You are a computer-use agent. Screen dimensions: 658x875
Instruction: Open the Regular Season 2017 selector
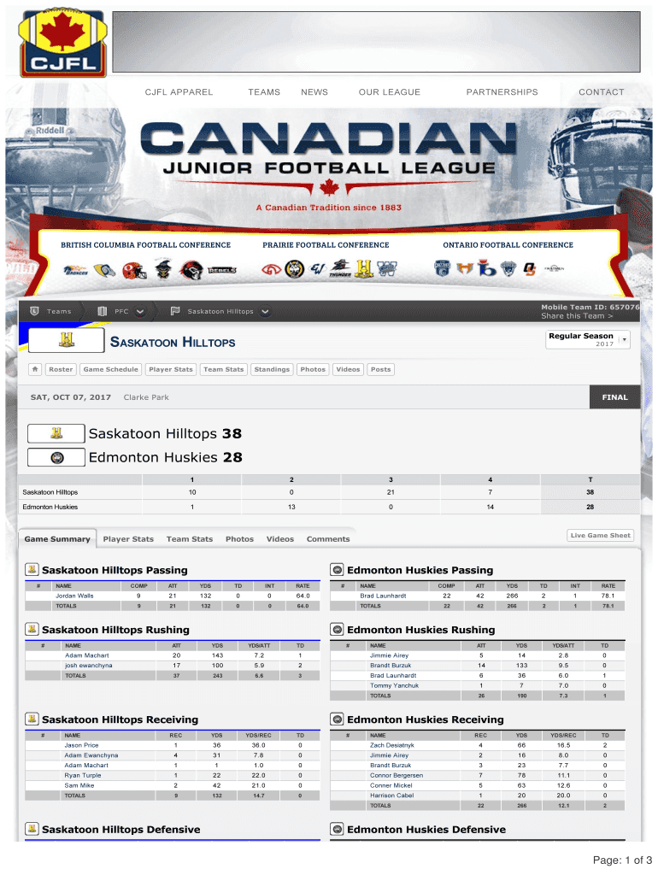point(586,340)
